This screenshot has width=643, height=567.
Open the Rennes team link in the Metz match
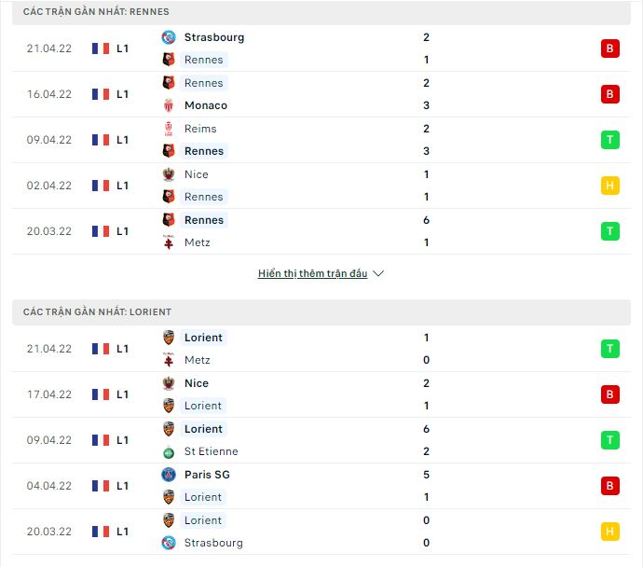point(204,220)
